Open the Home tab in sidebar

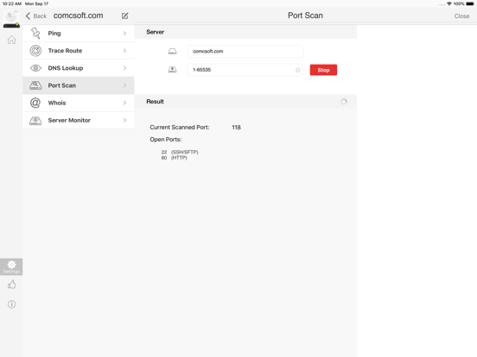(x=11, y=40)
